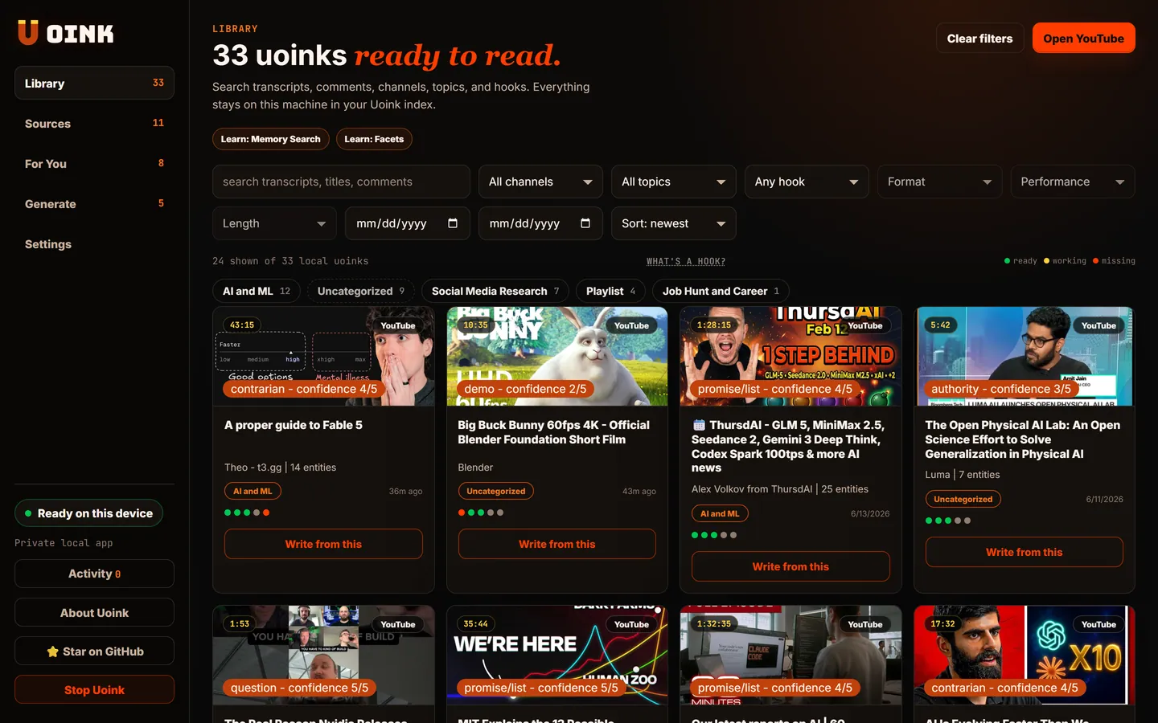Open Learn: Facets
The width and height of the screenshot is (1158, 723).
click(374, 139)
